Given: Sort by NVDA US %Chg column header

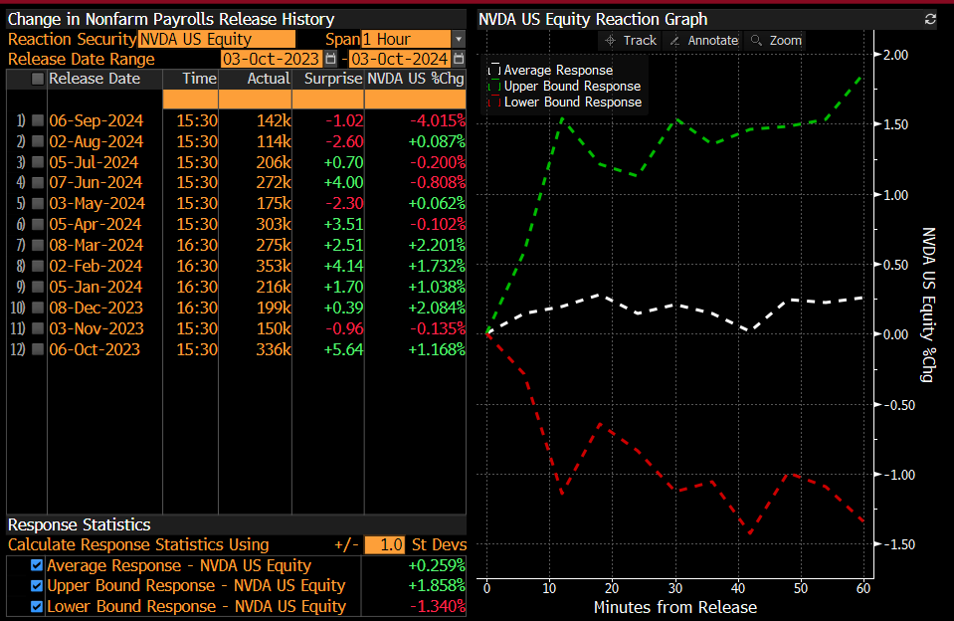Looking at the screenshot, I should tap(416, 79).
